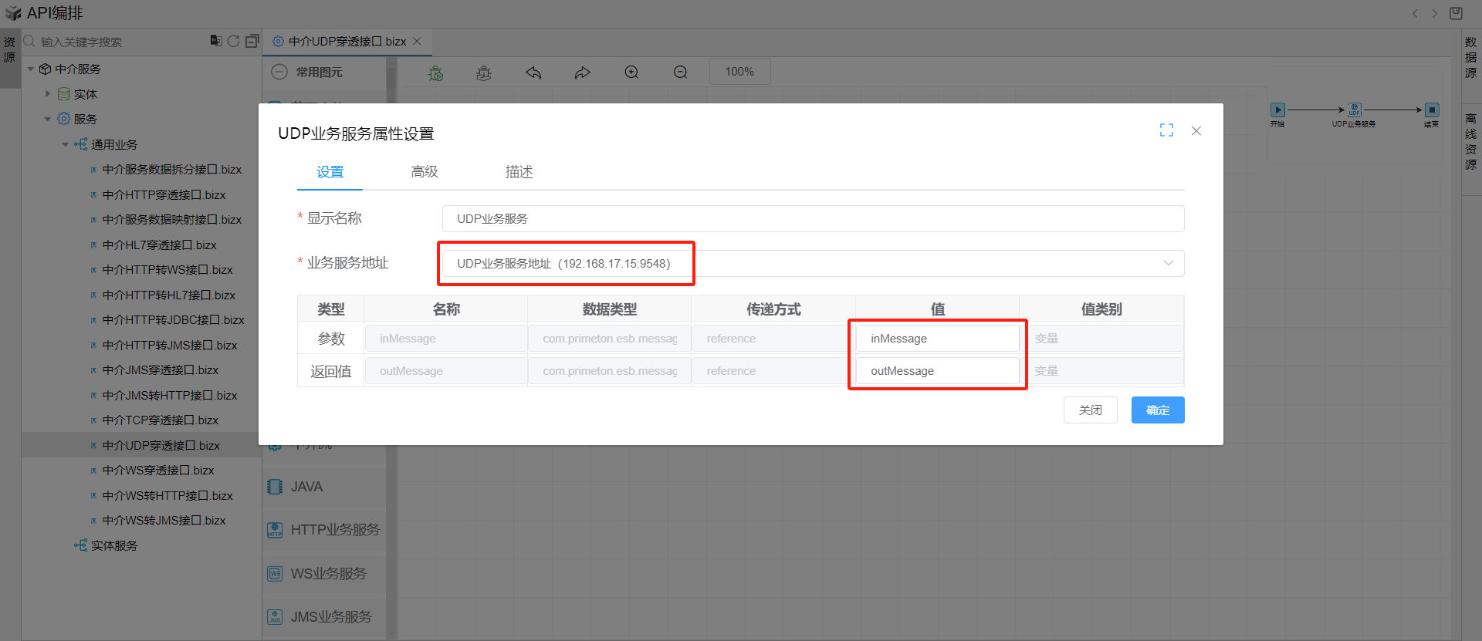Switch to the 高级 tab
Image resolution: width=1482 pixels, height=641 pixels.
[425, 172]
